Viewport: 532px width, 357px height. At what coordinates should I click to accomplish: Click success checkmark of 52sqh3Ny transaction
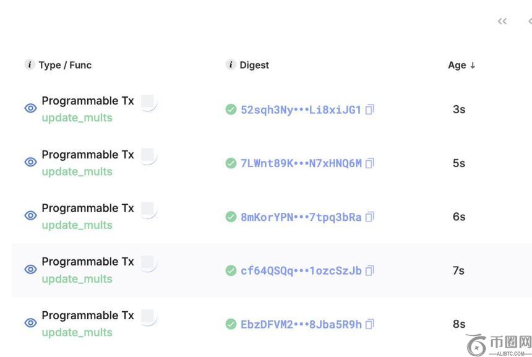tap(231, 110)
